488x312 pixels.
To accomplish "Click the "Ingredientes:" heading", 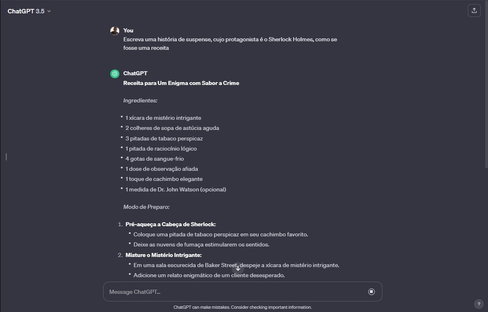I will click(140, 101).
